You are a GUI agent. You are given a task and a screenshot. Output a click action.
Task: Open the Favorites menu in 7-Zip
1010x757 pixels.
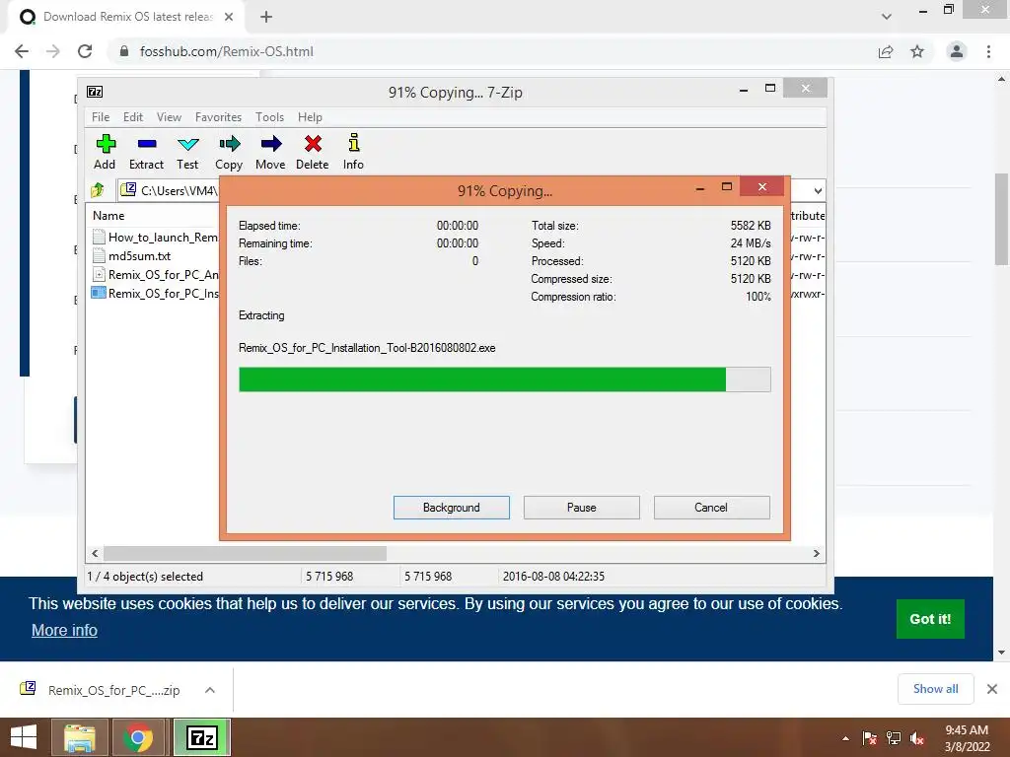click(218, 117)
